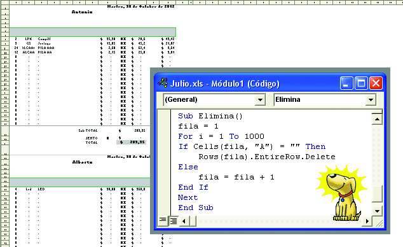Click the gray margin indicator bar beside the code
This screenshot has width=403, height=247.
(164, 162)
